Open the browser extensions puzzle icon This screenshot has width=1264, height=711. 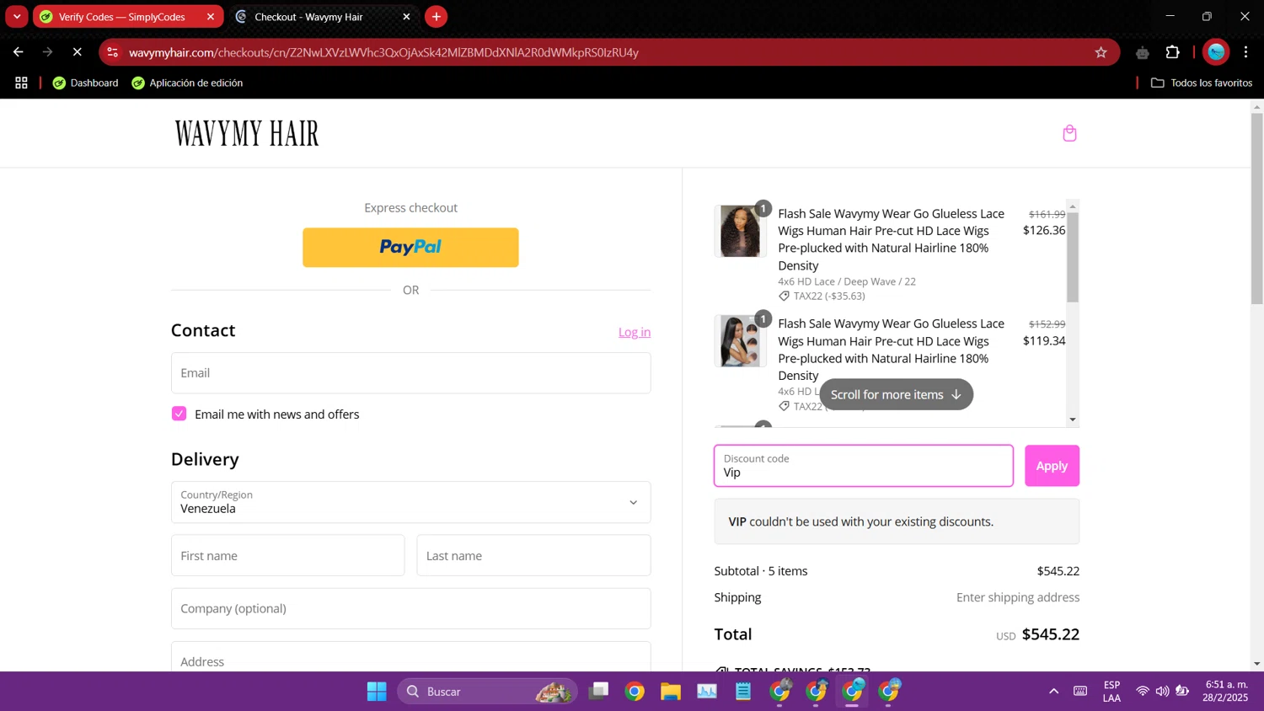coord(1172,52)
